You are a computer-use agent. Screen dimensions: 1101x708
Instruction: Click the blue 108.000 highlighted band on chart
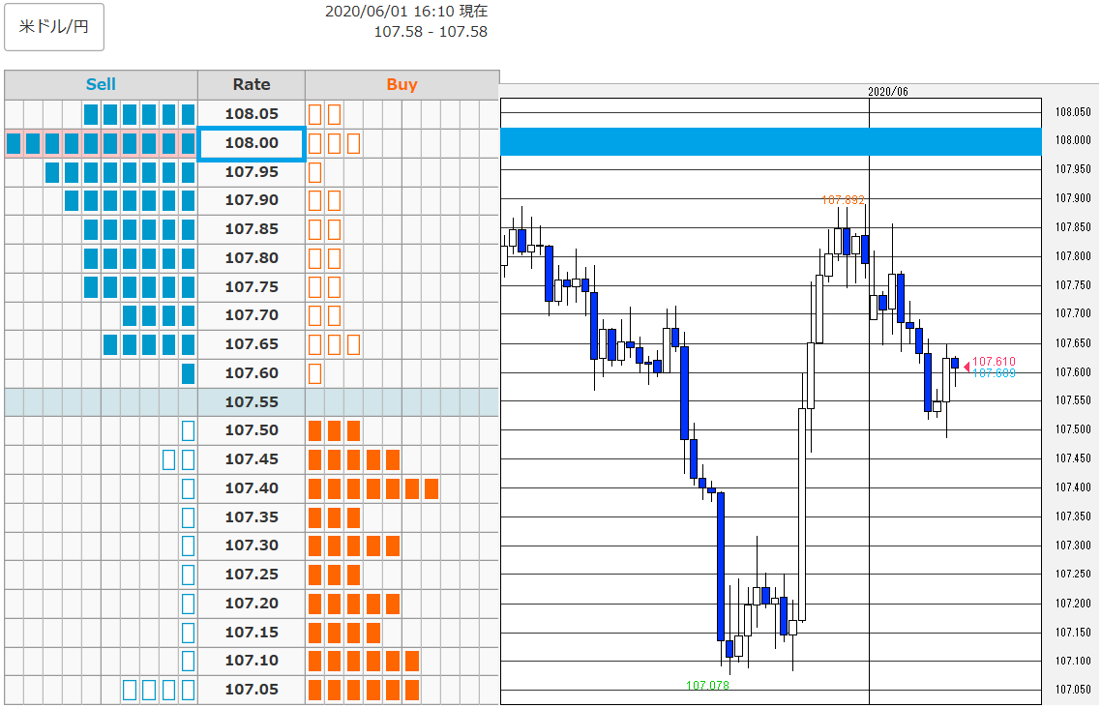[770, 141]
